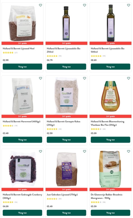The height and width of the screenshot is (218, 133).
Task: Toggle wishlist heart for Geraspte Kokos
Action: 85,78
